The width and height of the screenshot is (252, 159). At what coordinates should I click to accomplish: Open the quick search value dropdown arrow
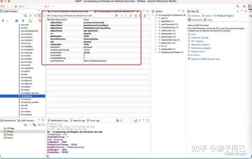click(23, 21)
